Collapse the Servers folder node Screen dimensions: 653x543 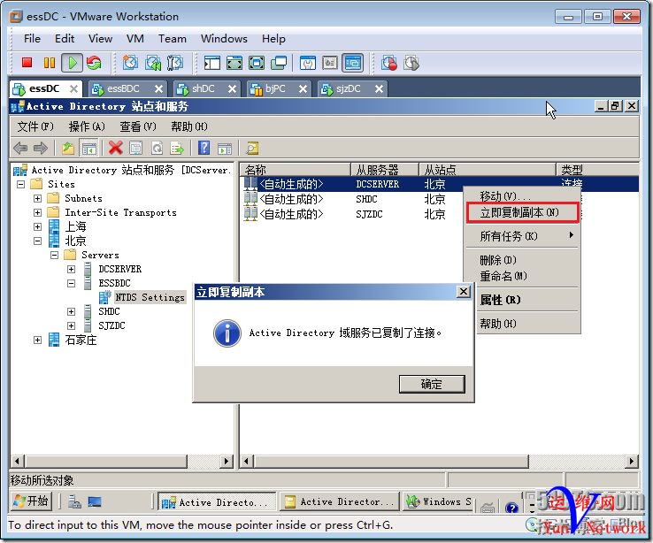click(x=55, y=255)
